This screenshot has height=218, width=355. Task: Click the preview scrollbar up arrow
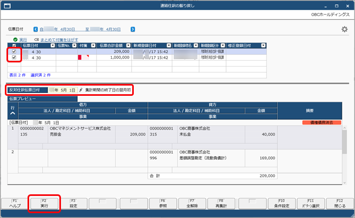(x=344, y=128)
